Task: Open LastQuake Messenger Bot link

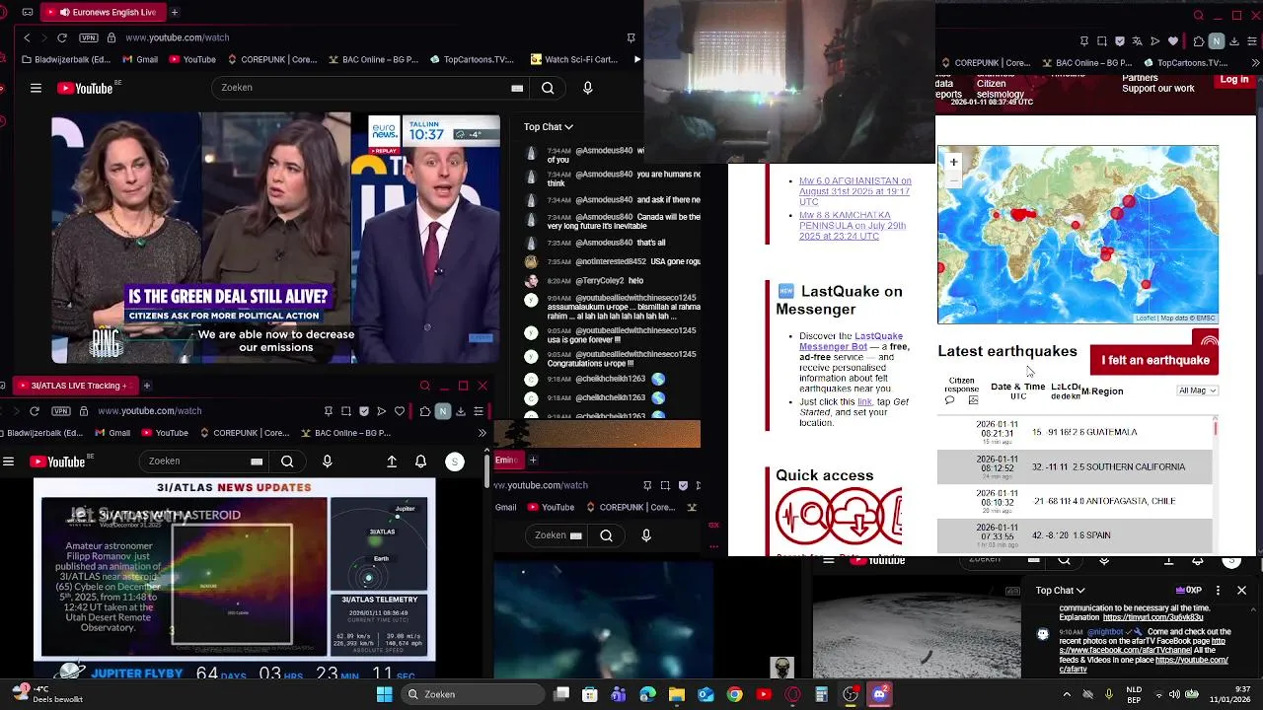Action: pyautogui.click(x=851, y=341)
